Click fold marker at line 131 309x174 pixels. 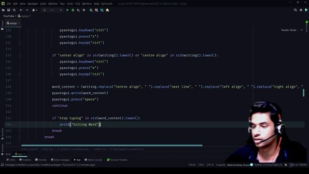pyautogui.click(x=20, y=43)
